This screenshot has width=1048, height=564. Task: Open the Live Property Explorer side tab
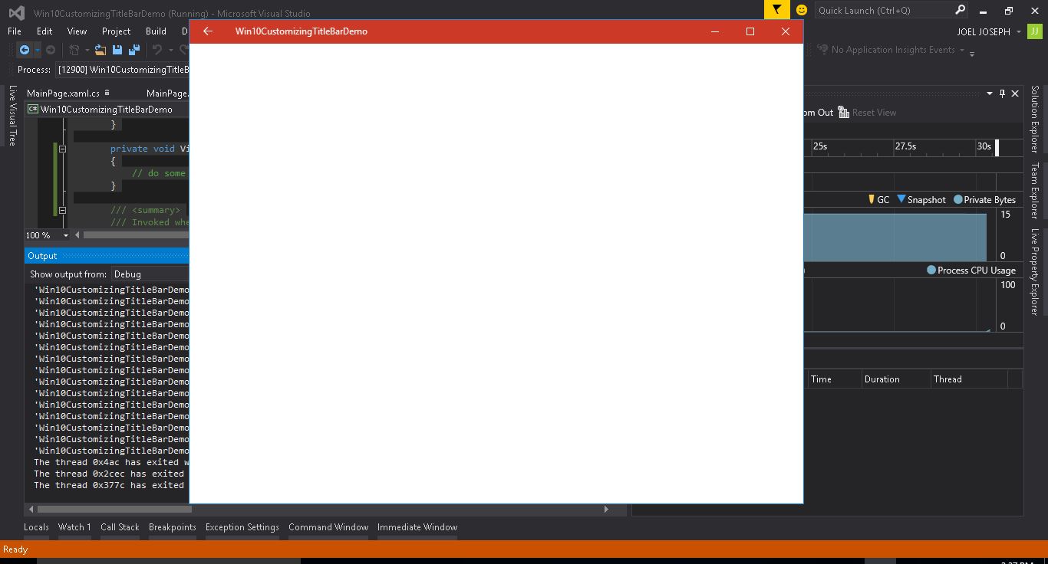coord(1034,271)
